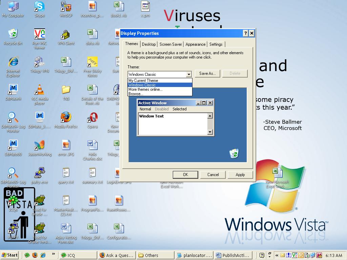Choose My Current Theme from the list
Screen dimensions: 347x260
(x=160, y=81)
